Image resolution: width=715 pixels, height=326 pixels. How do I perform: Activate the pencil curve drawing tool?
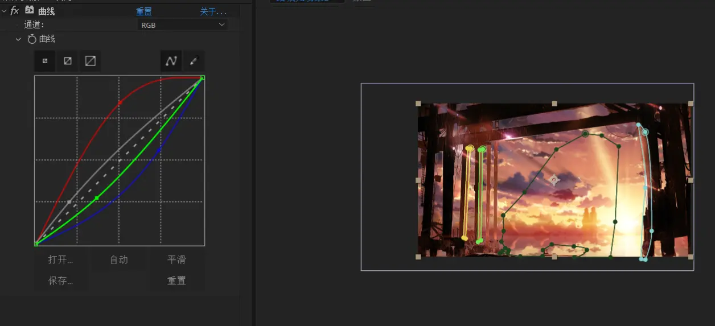point(194,61)
